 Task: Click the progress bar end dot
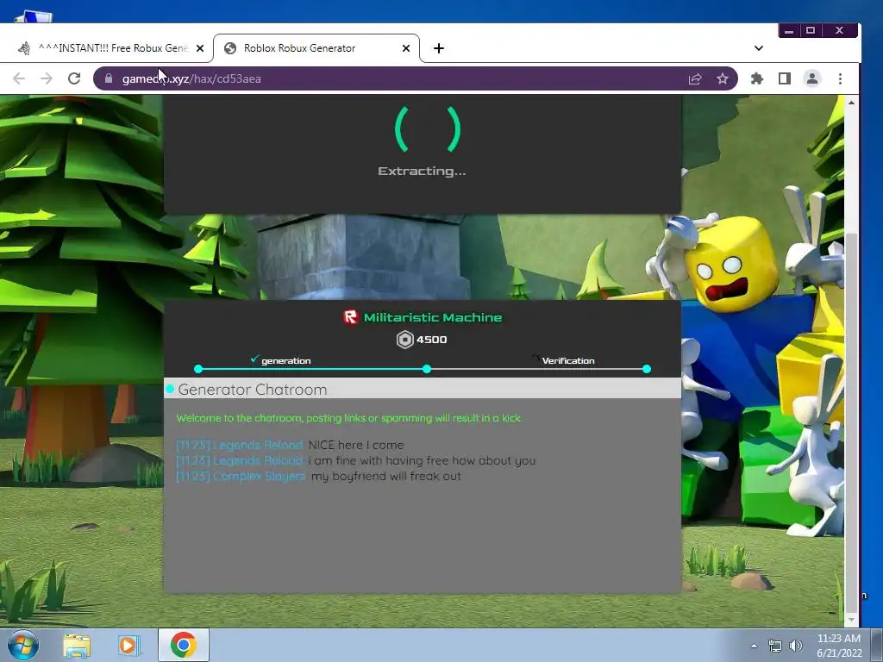tap(647, 369)
